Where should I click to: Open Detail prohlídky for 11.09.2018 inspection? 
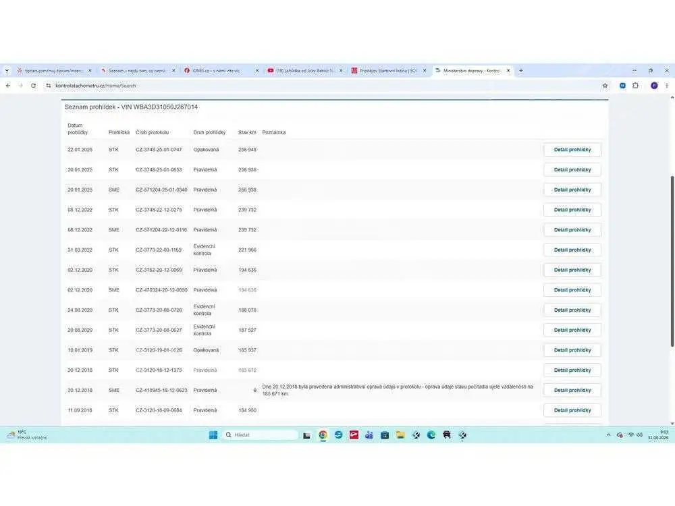tap(572, 410)
